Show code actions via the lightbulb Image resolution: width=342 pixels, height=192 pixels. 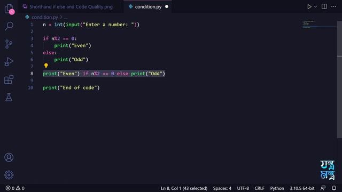46,66
